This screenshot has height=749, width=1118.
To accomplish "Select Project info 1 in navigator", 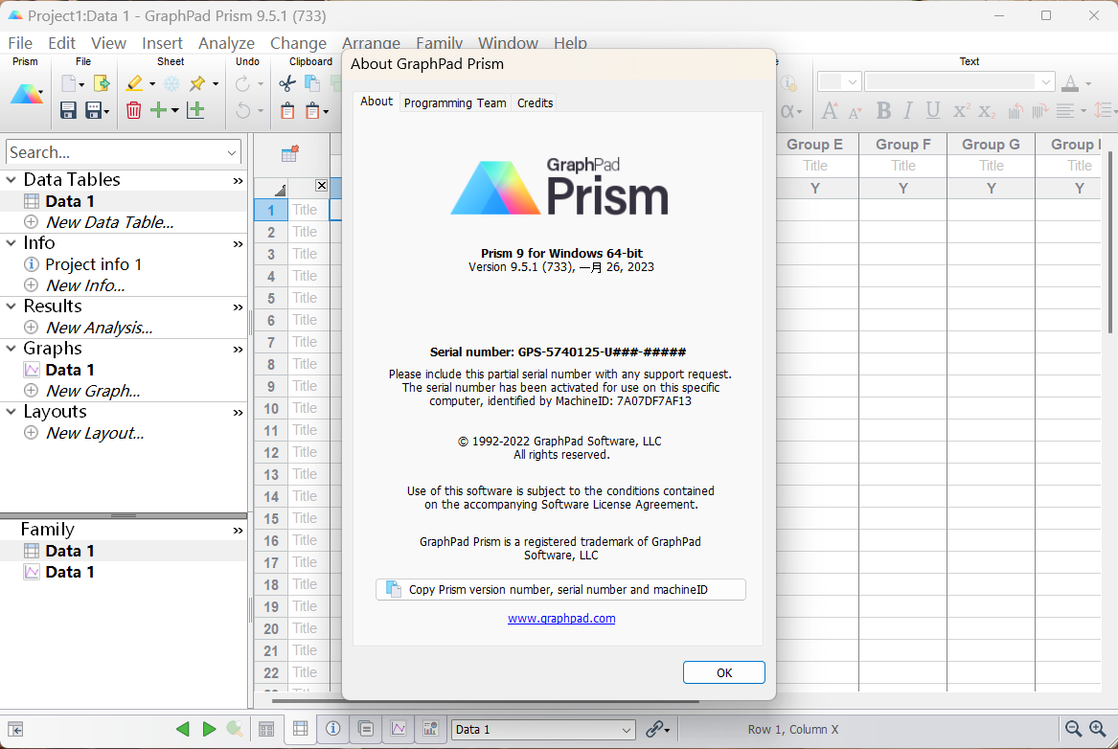I will click(93, 264).
